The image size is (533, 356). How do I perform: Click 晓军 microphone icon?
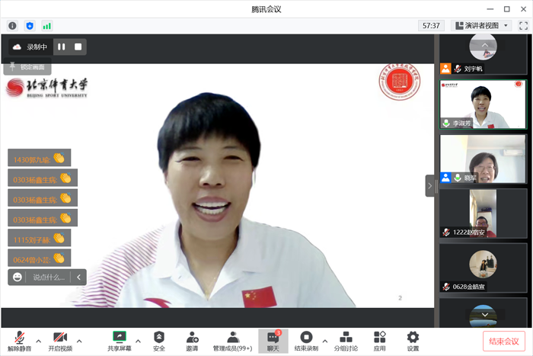point(458,178)
